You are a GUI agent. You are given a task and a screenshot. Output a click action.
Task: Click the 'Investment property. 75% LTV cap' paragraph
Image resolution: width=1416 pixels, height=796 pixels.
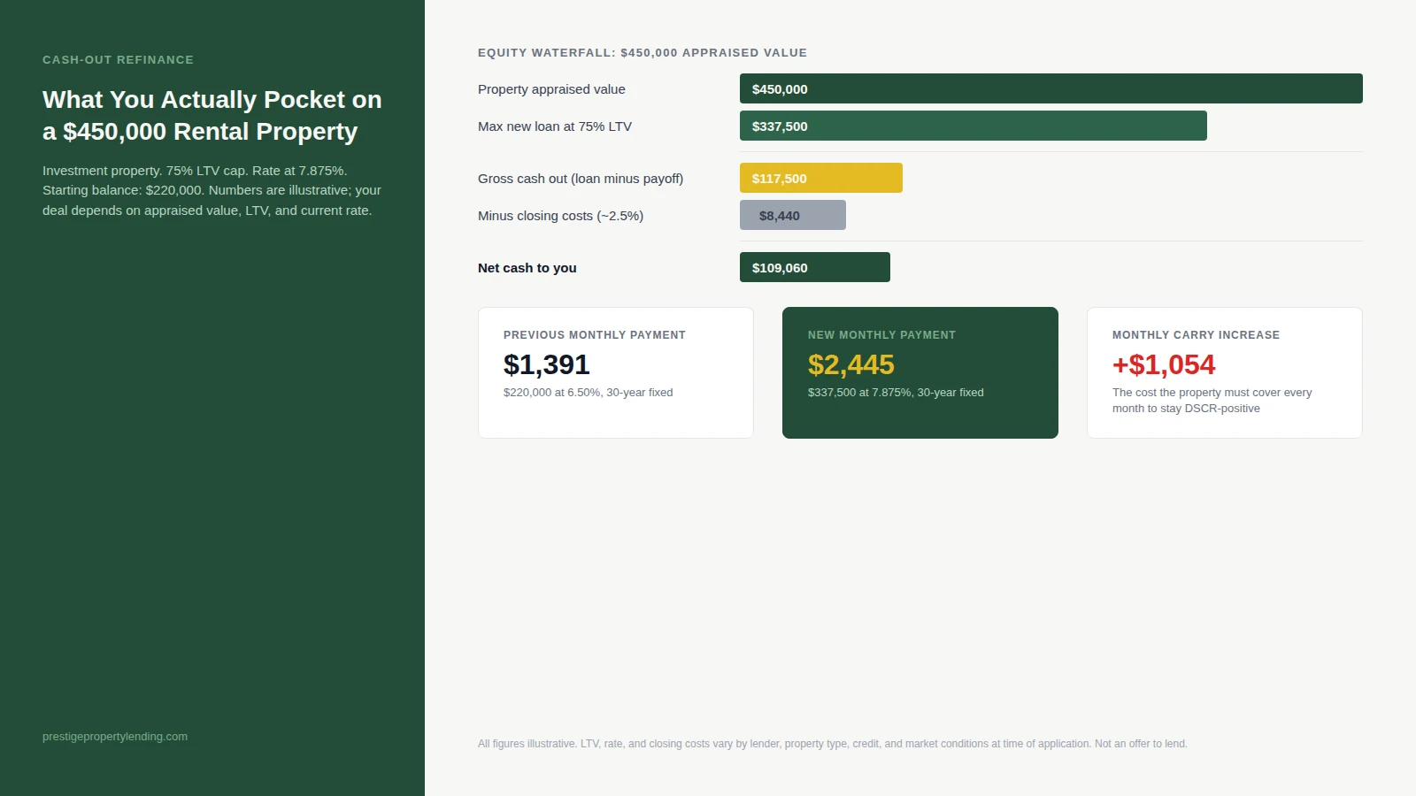212,190
